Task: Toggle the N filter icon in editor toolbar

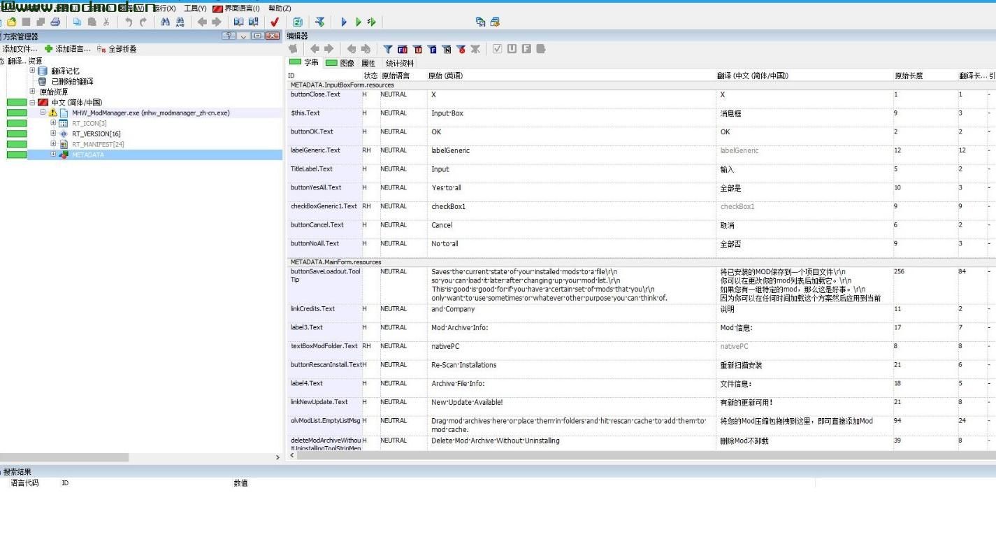Action: tap(447, 49)
